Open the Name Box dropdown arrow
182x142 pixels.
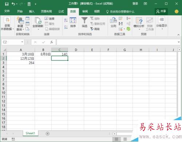(x=22, y=42)
